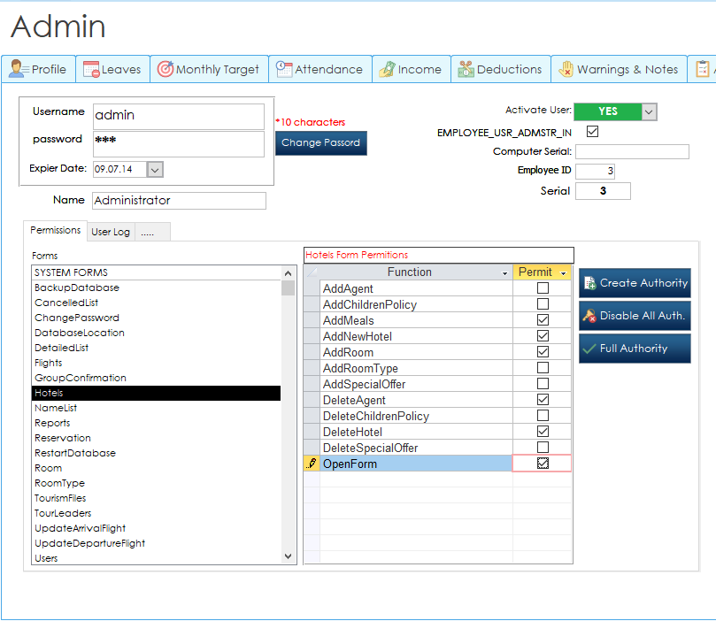This screenshot has height=621, width=716.
Task: Click the grid select-all corner cell
Action: [312, 272]
